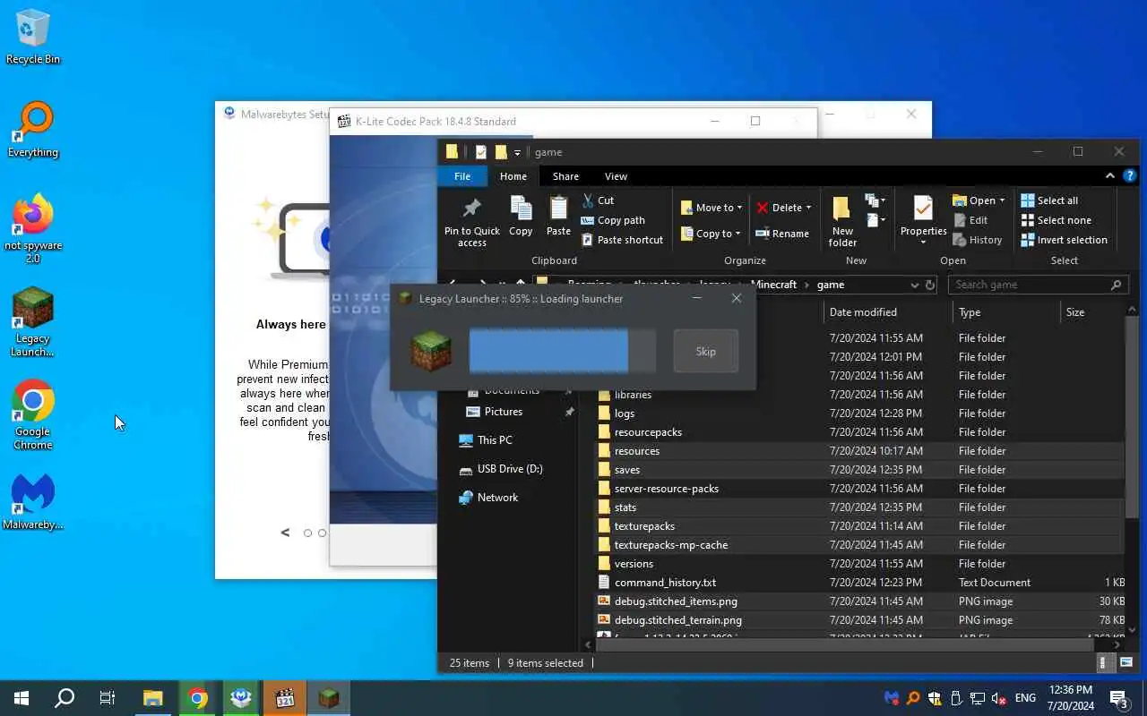Click Select all in the ribbon
Image resolution: width=1147 pixels, height=716 pixels.
(1049, 200)
